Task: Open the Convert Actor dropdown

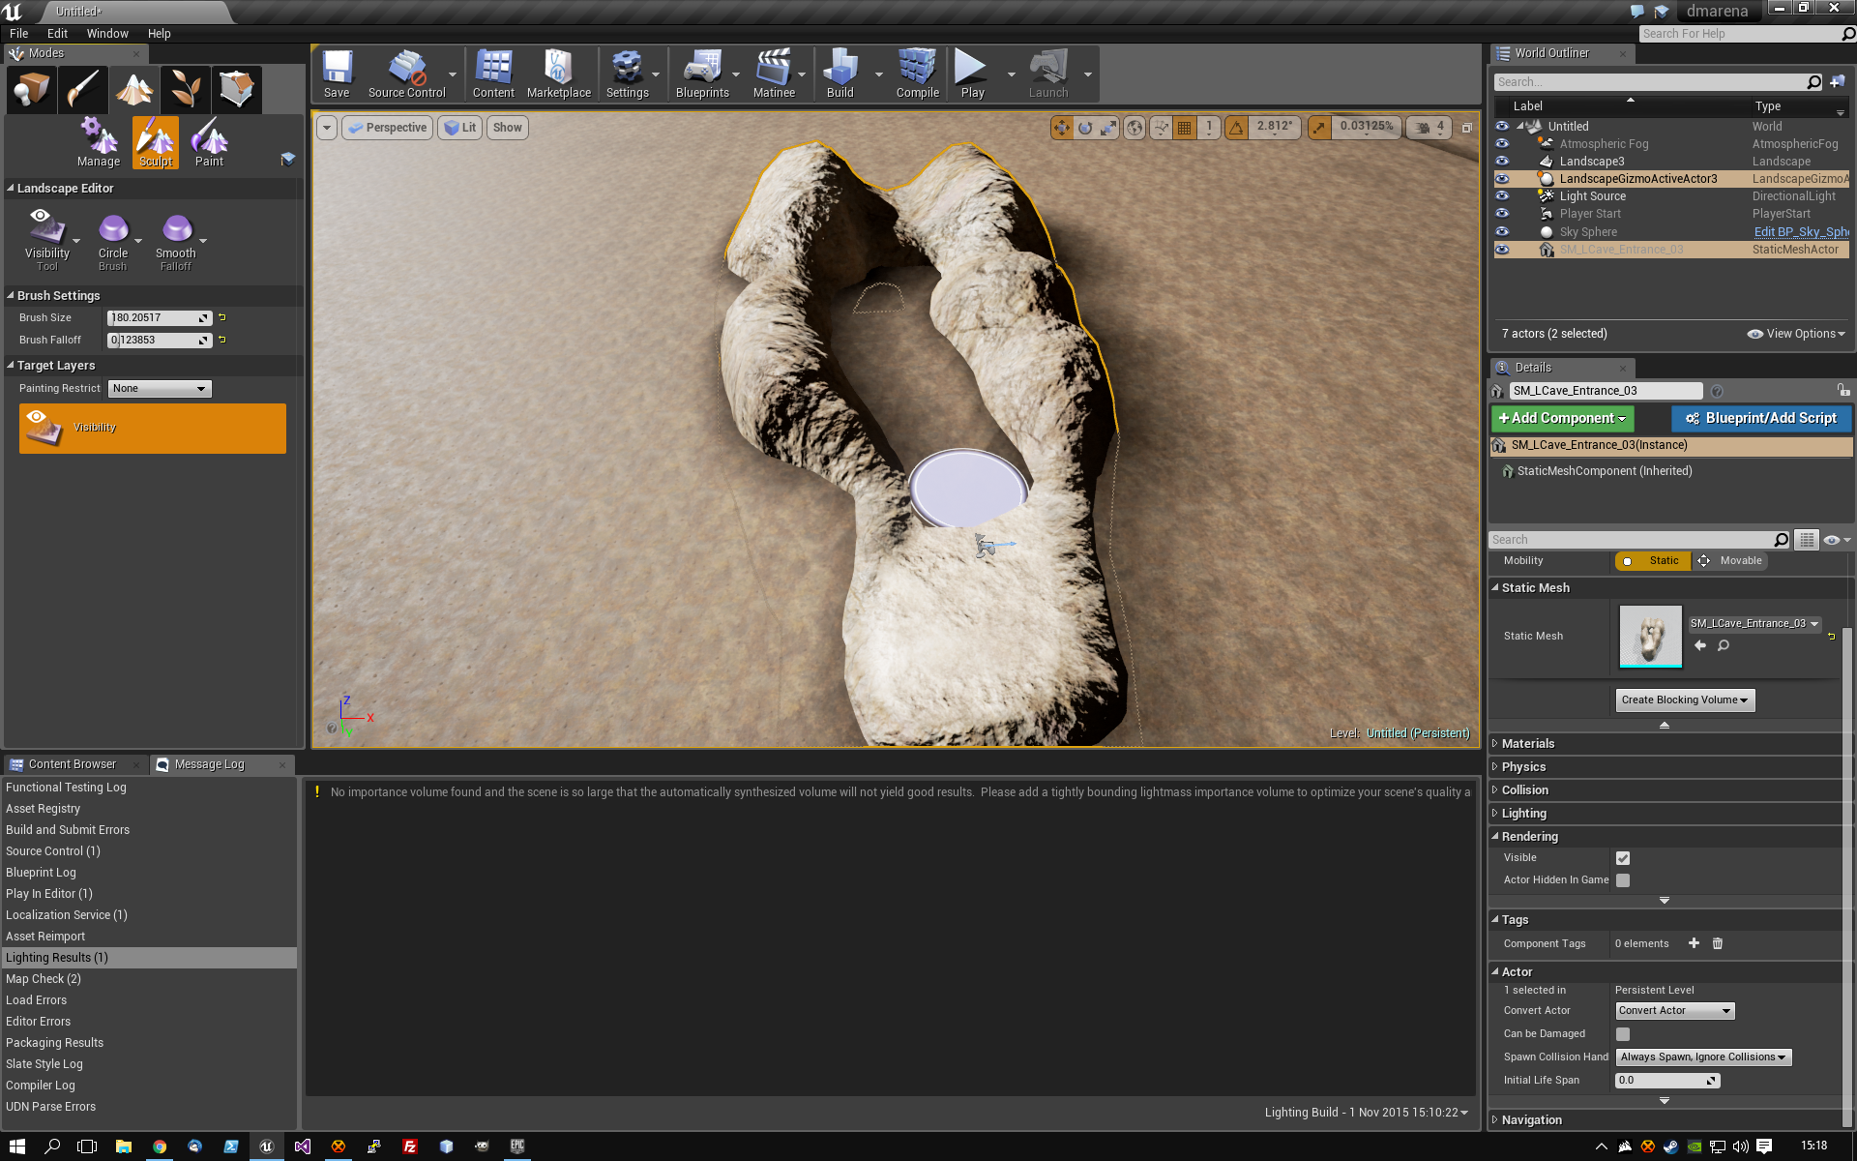Action: point(1675,1011)
